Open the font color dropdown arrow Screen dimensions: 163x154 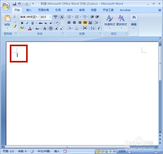pyautogui.click(x=33, y=28)
